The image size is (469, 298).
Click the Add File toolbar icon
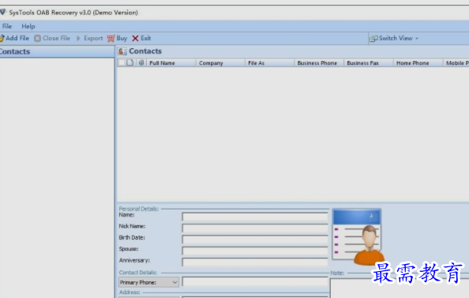(2, 38)
